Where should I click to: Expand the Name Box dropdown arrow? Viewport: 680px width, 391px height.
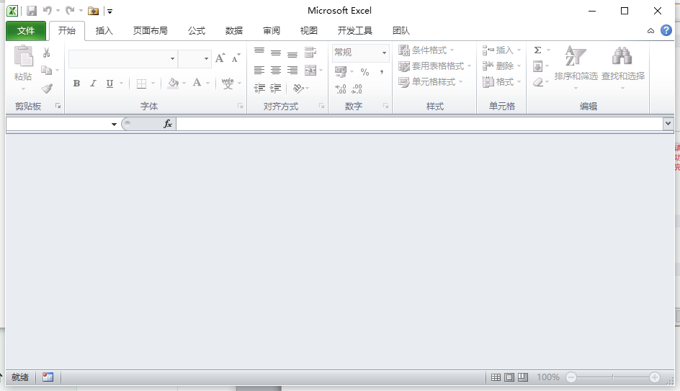(114, 125)
